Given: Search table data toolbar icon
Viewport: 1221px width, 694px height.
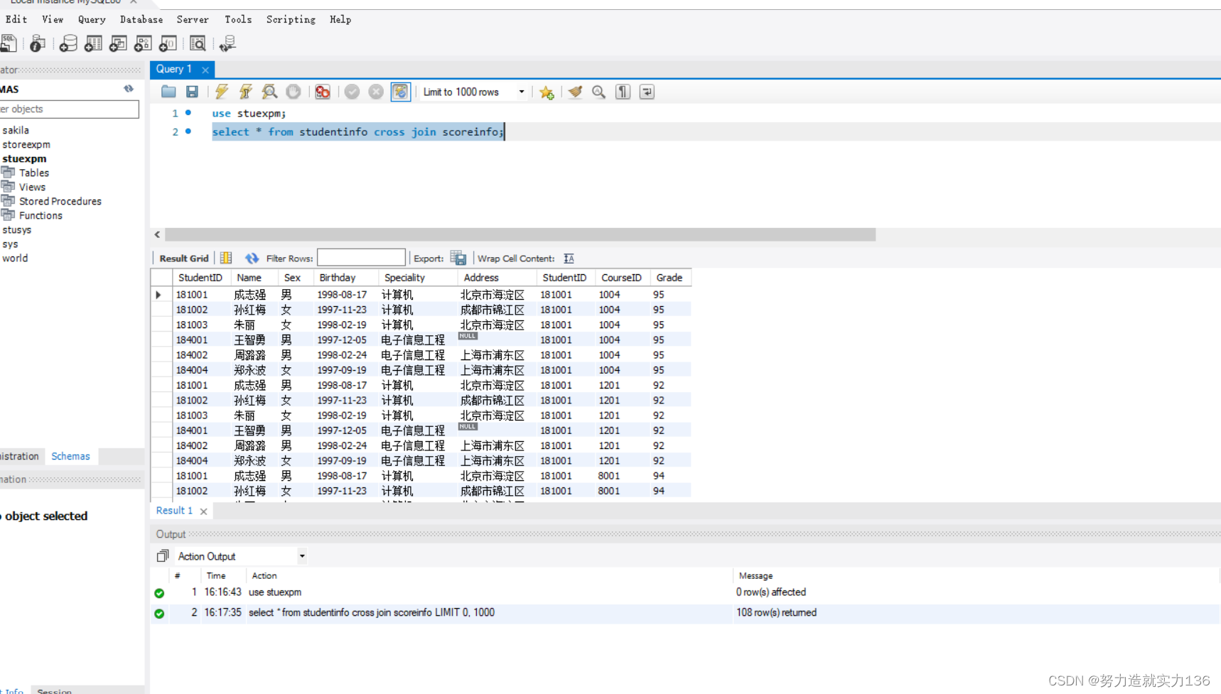Looking at the screenshot, I should pos(198,43).
